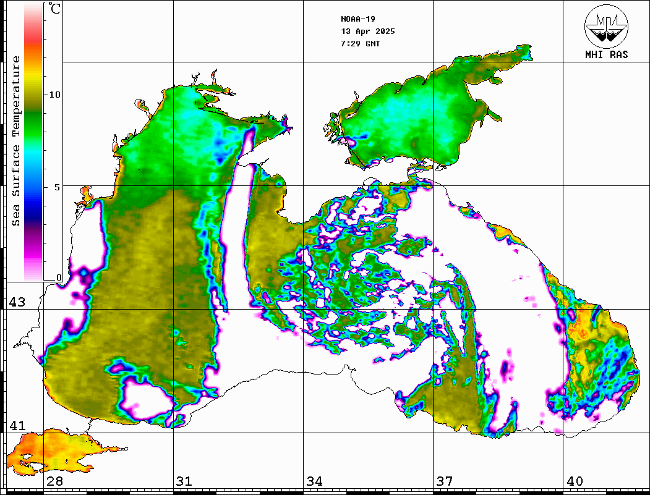Screen dimensions: 650x495
Task: Click the longitude label '34'
Action: coord(314,481)
